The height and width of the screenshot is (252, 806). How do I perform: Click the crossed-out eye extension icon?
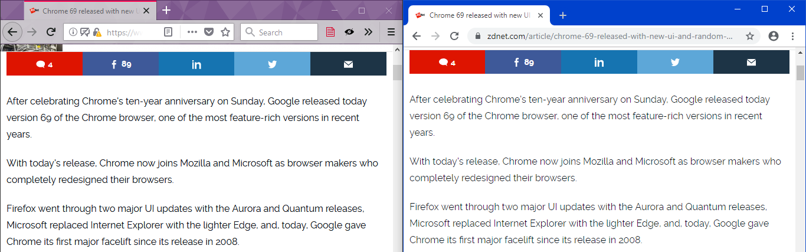349,32
